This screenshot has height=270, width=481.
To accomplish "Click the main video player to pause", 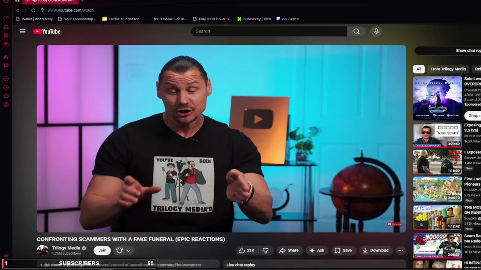I will (x=221, y=139).
